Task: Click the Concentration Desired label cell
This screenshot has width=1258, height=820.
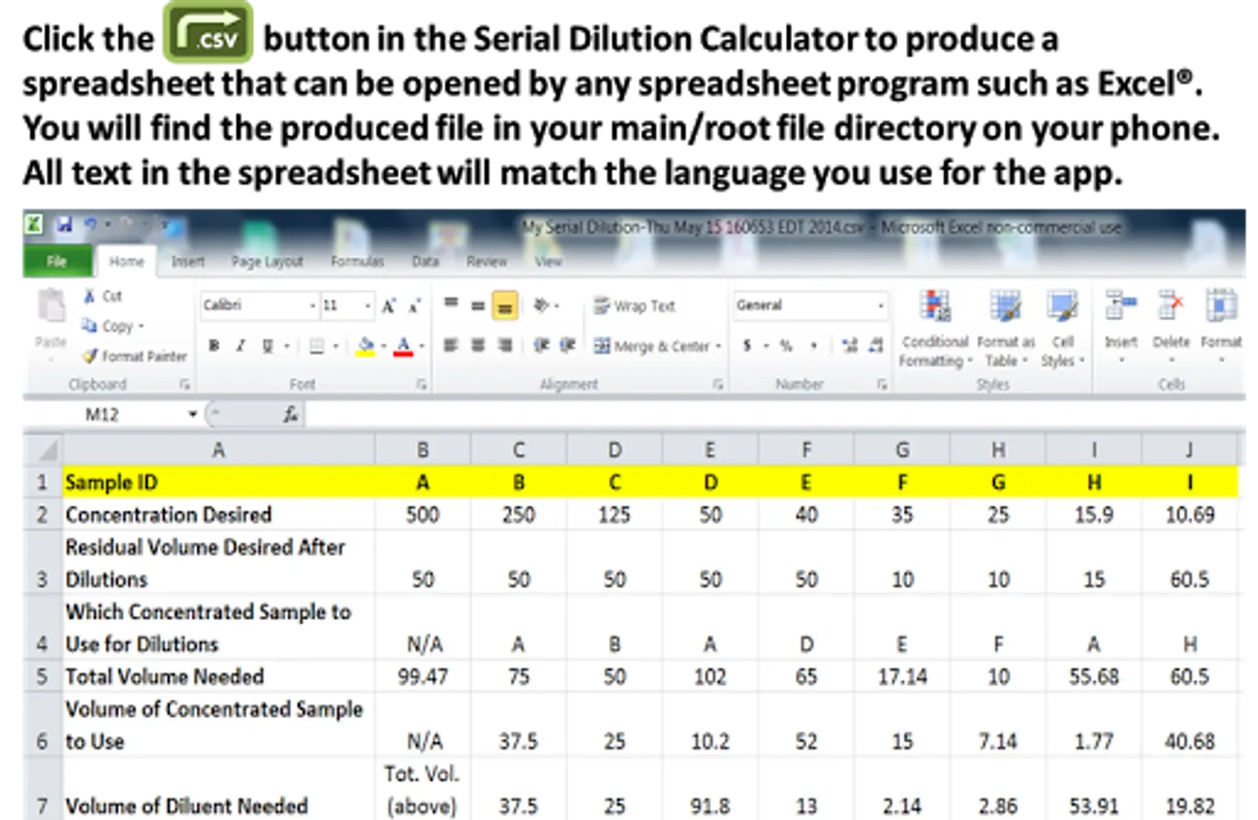Action: (x=219, y=515)
